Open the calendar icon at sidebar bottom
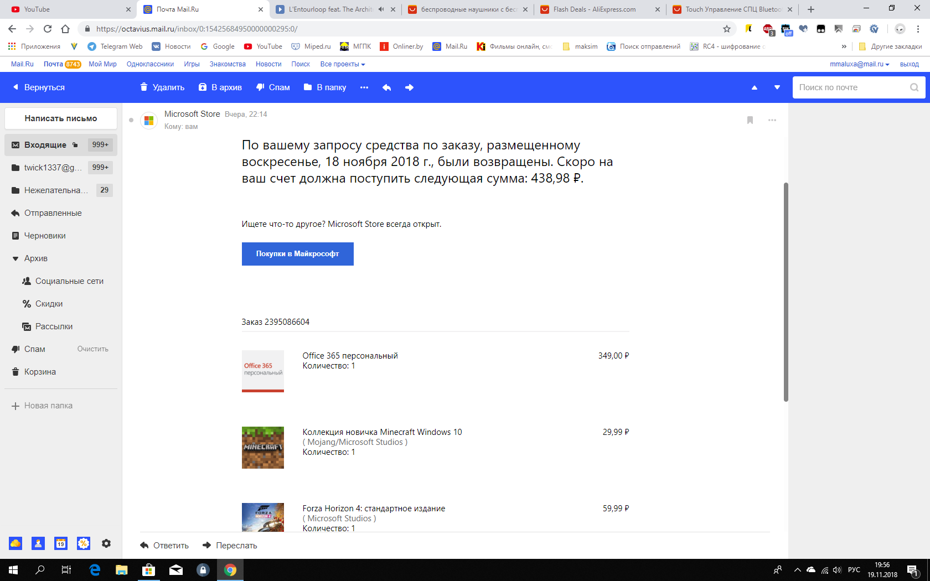This screenshot has width=930, height=581. (61, 543)
